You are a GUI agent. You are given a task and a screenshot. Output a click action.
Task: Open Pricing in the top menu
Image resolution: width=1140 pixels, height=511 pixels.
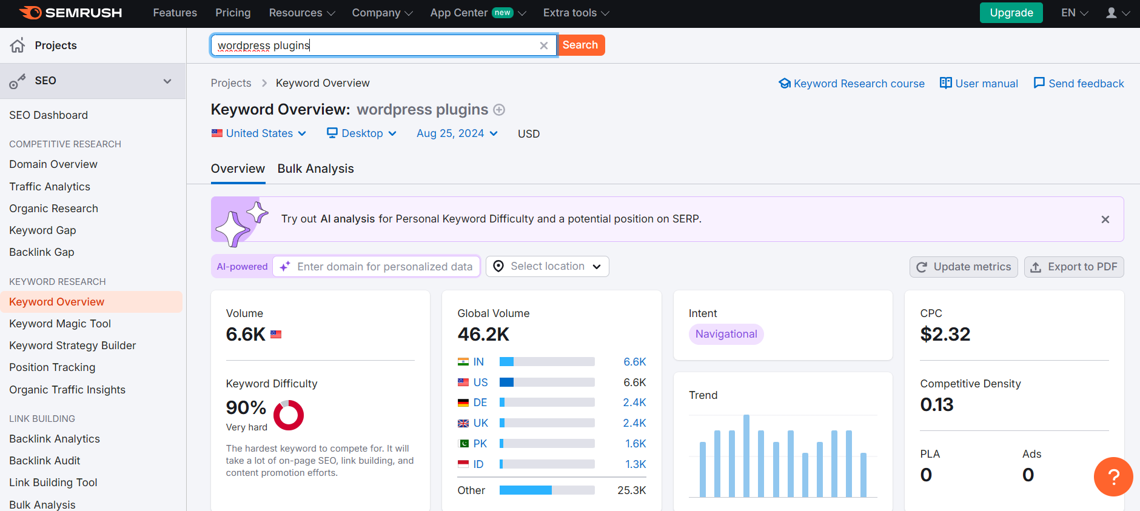233,13
